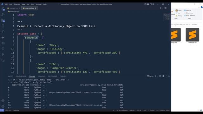This screenshot has width=203, height=114.
Task: Open the Search view in the activity bar
Action: (x=3, y=32)
